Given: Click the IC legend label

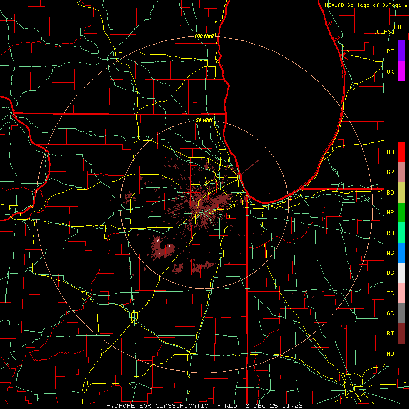Looking at the screenshot, I should (390, 294).
